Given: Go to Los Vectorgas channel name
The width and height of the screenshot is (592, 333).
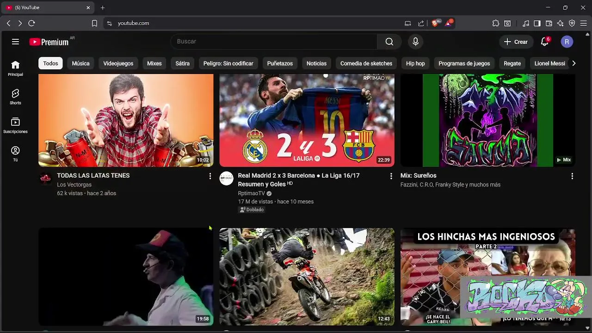Looking at the screenshot, I should click(74, 185).
